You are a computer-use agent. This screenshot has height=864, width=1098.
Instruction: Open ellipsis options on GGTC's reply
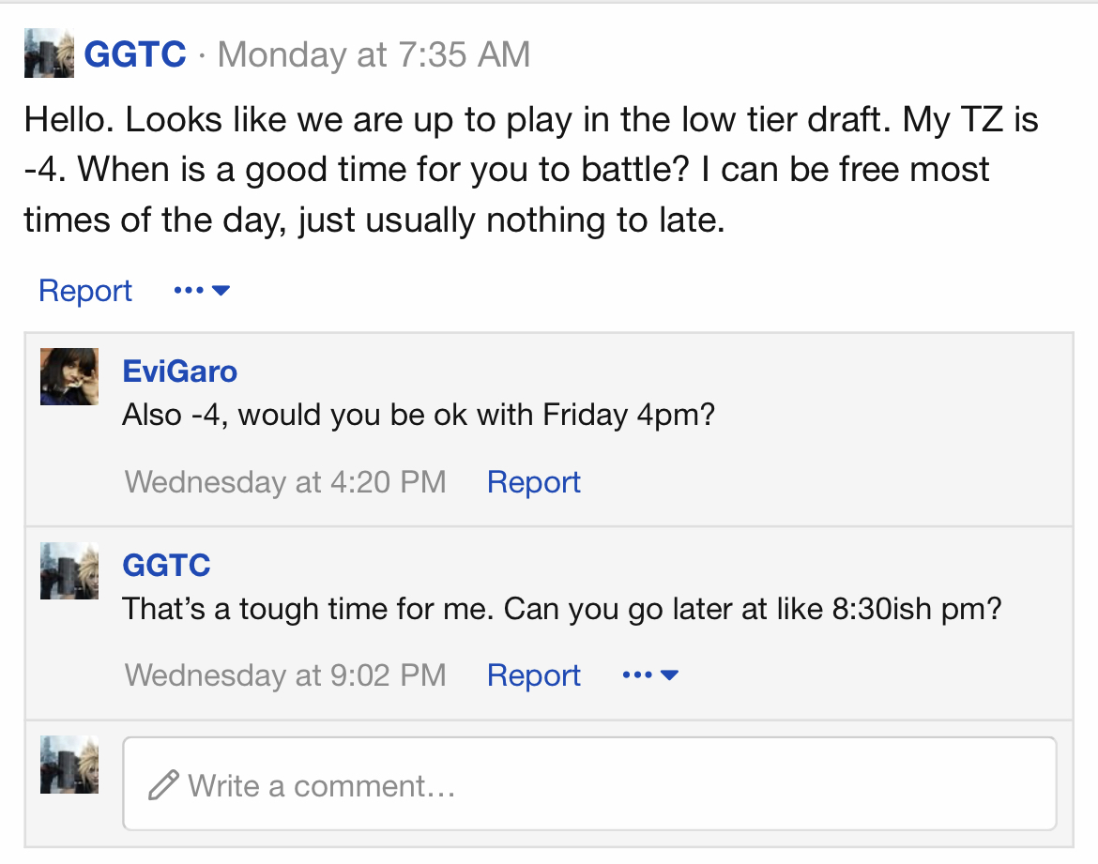pyautogui.click(x=637, y=675)
